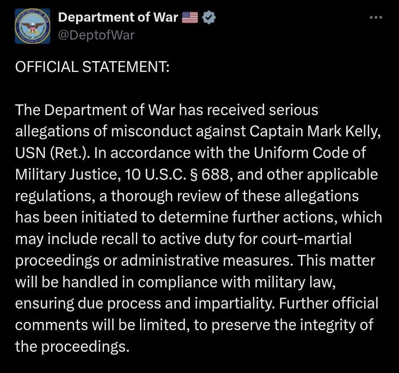Open the three-dot more options menu

click(x=375, y=17)
